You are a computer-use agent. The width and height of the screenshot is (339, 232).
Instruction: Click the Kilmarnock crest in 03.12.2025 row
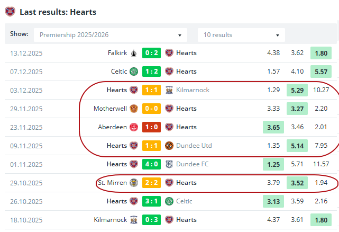pos(169,90)
